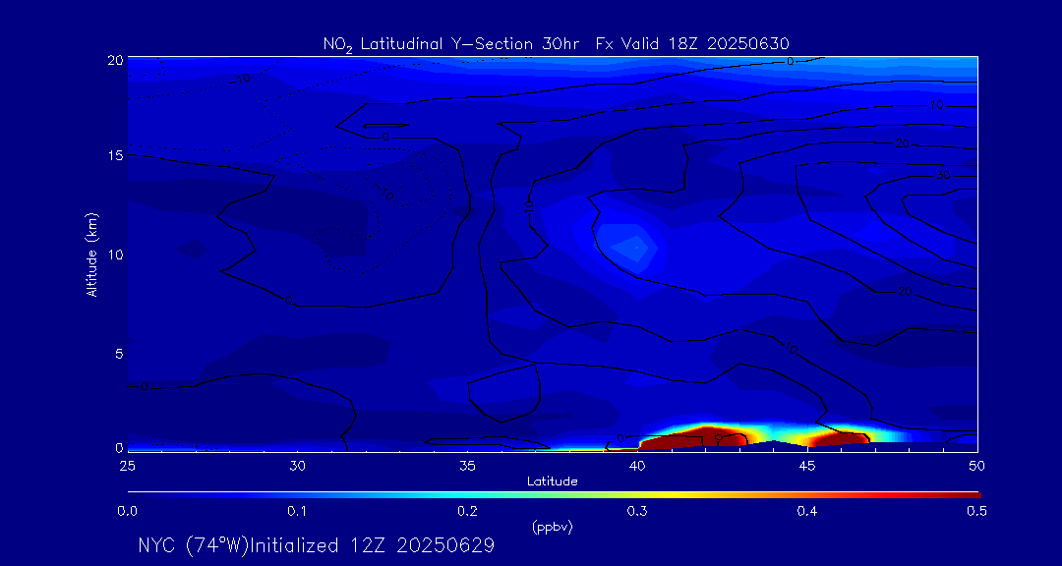Viewport: 1062px width, 566px height.
Task: Click the plot title "NO2 Latitudinal Y-Section 30hr"
Action: tap(453, 44)
